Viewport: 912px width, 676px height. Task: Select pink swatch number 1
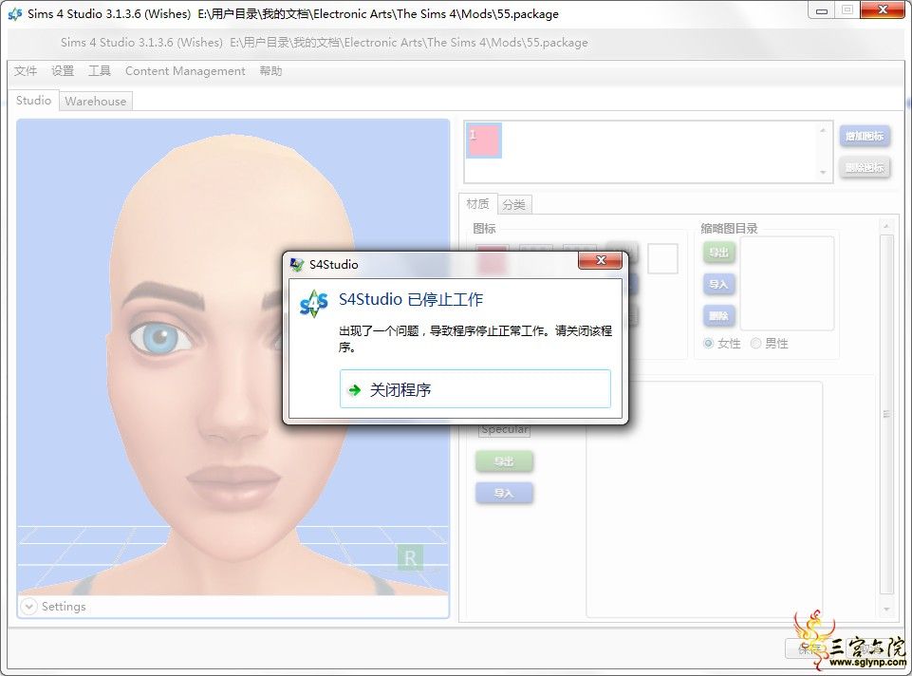[483, 141]
